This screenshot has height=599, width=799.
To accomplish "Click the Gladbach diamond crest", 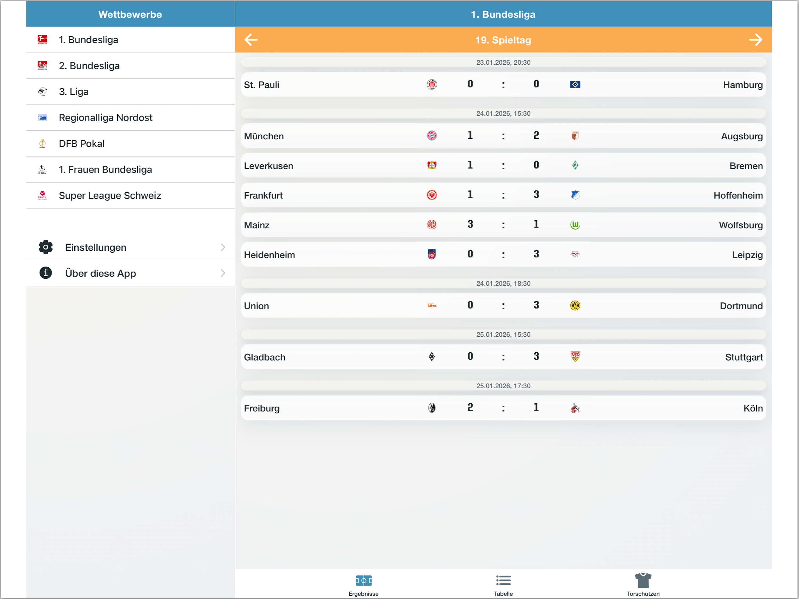I will (x=432, y=357).
